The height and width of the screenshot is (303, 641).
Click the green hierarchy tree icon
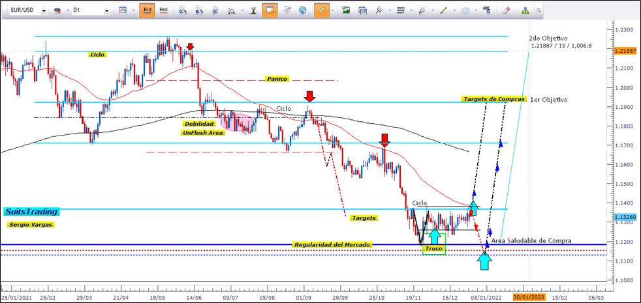click(x=526, y=10)
